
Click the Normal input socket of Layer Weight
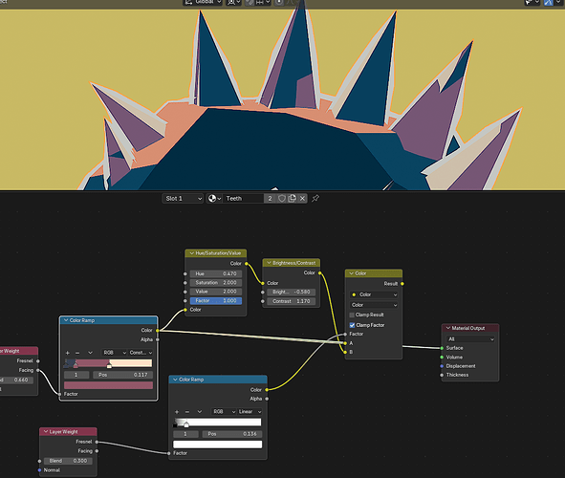pyautogui.click(x=39, y=470)
